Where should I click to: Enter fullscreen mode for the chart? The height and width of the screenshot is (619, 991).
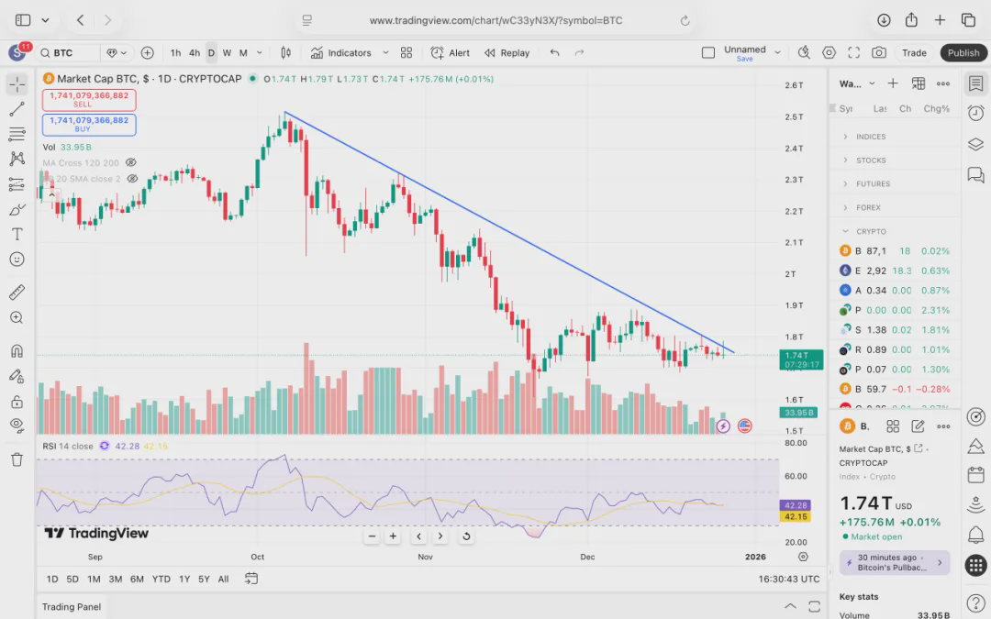(x=854, y=52)
